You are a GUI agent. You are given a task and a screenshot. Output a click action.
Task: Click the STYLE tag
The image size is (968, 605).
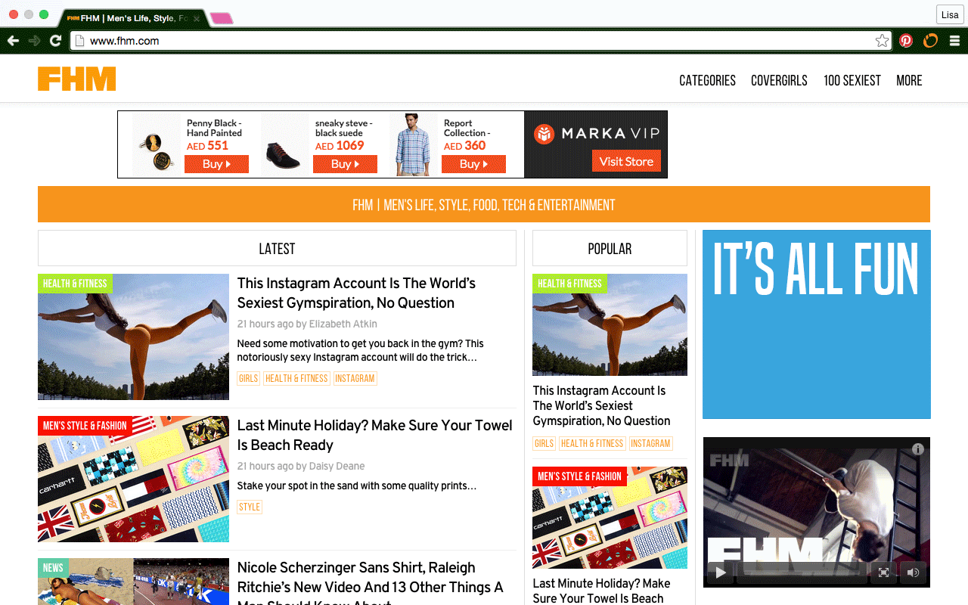[250, 507]
